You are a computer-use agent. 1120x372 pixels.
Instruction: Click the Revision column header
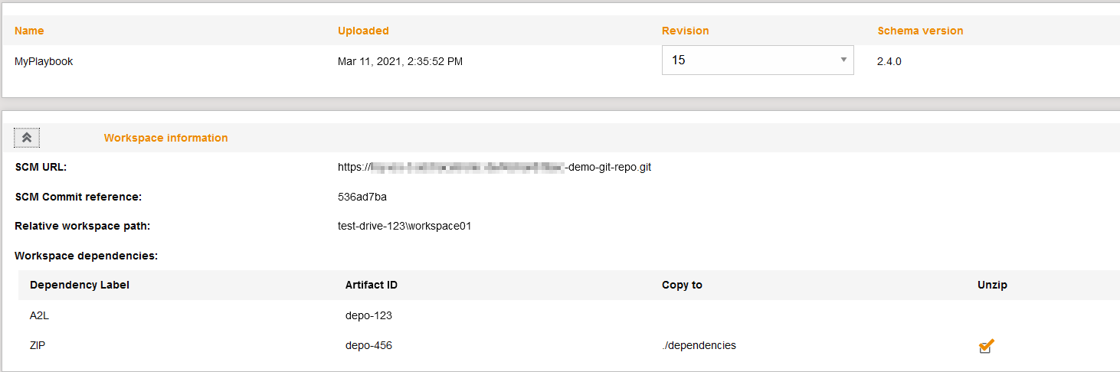tap(685, 31)
